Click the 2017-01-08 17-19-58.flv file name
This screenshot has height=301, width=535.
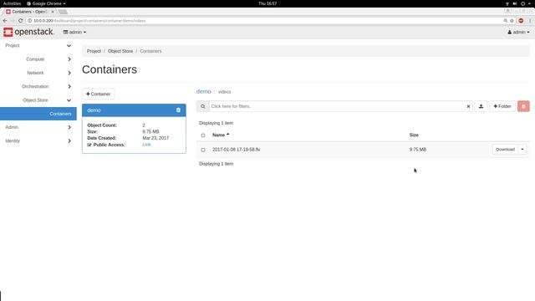click(236, 150)
